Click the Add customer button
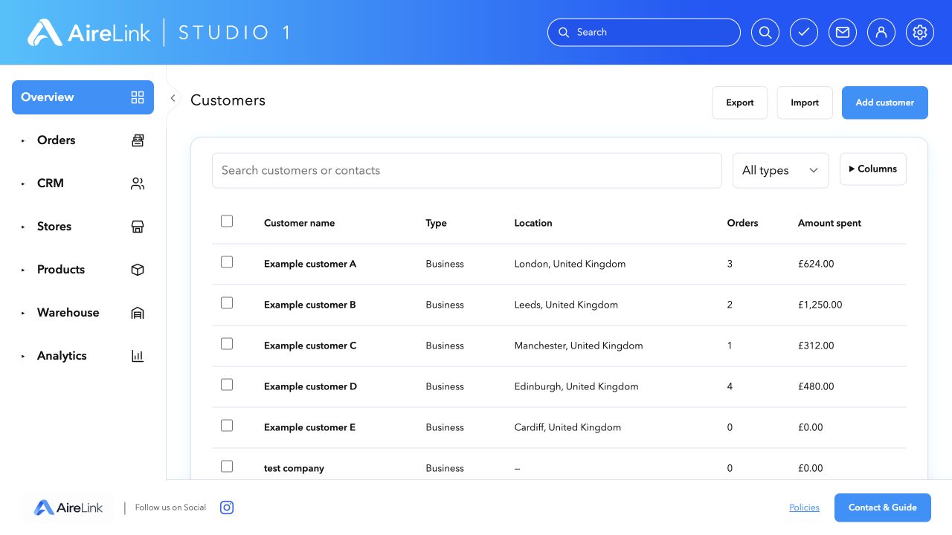Viewport: 952px width, 535px height. 885,103
